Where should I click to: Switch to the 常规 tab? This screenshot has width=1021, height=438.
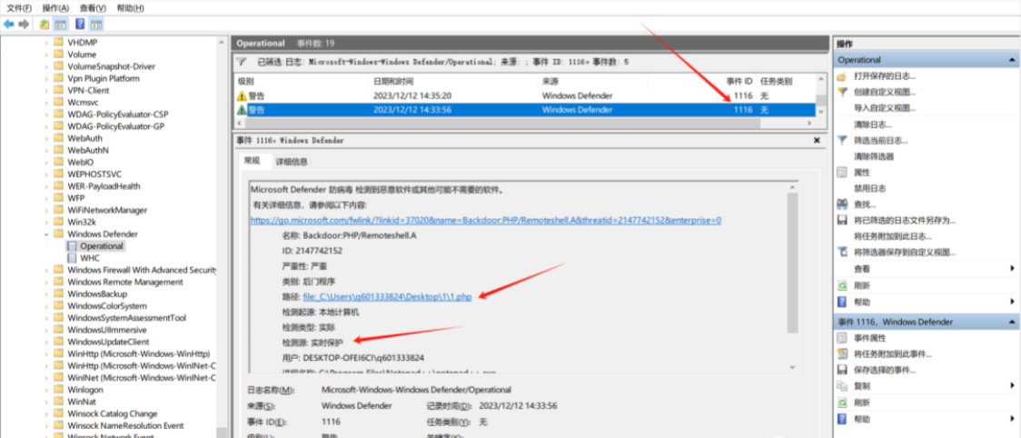pyautogui.click(x=252, y=160)
